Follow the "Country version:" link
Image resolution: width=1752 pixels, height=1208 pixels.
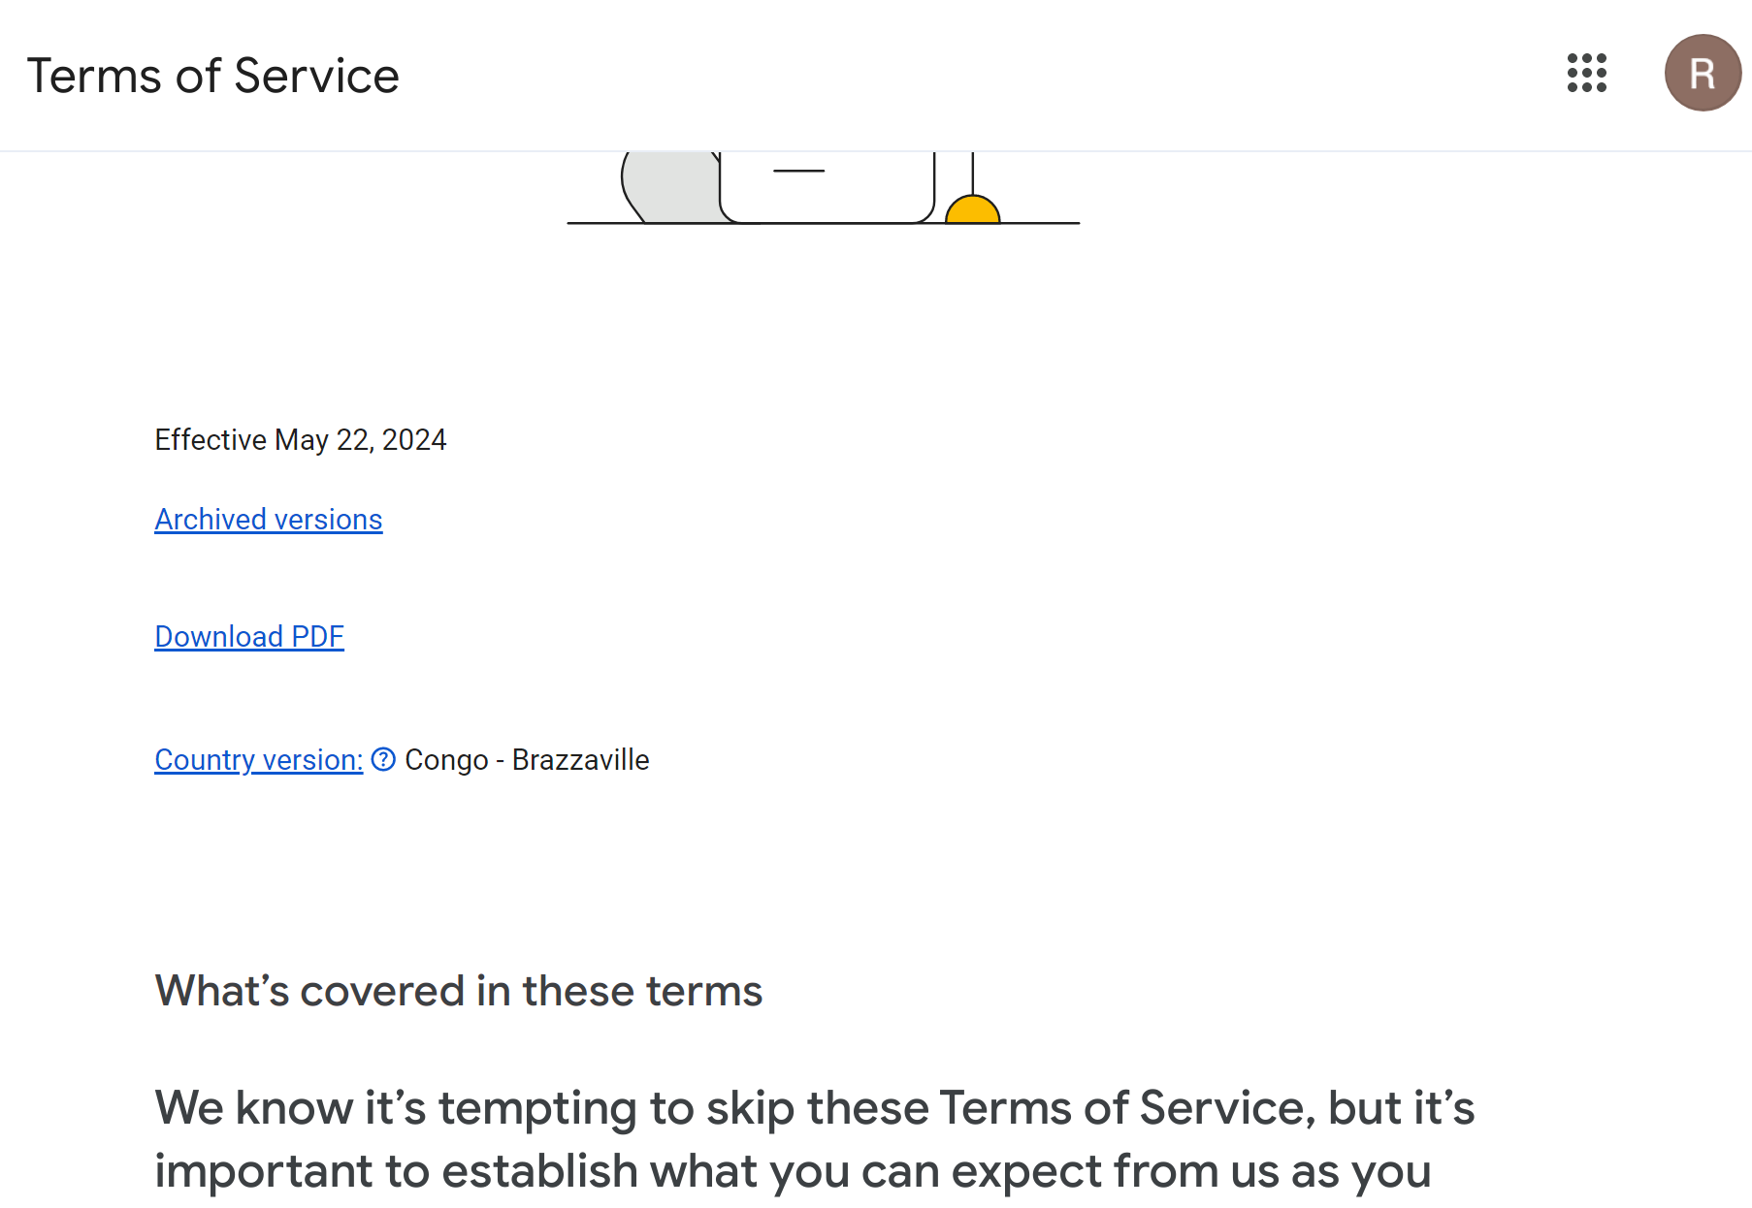click(x=258, y=760)
